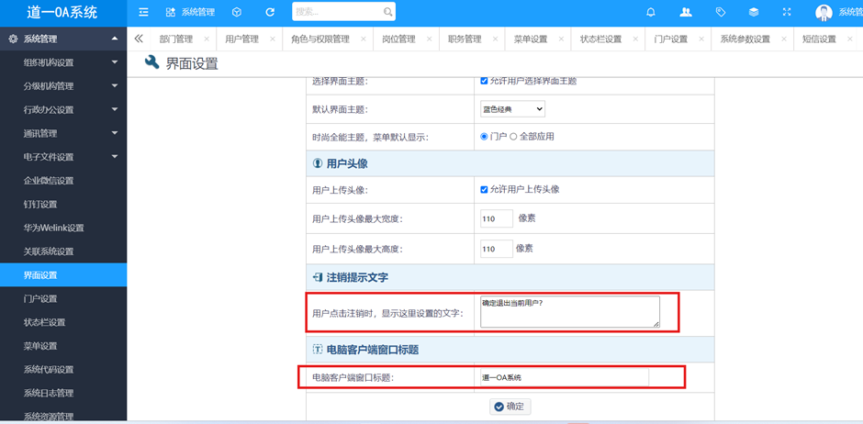This screenshot has width=863, height=424.
Task: Click the 注销提示文字 textarea
Action: coord(569,312)
